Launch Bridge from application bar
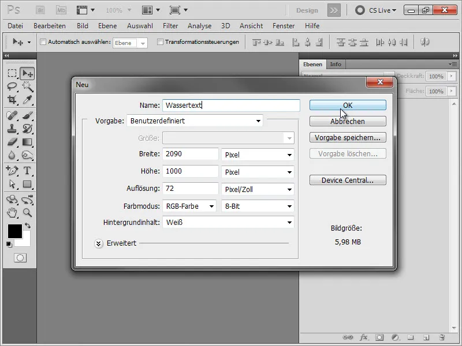Image resolution: width=462 pixels, height=346 pixels. [x=40, y=10]
